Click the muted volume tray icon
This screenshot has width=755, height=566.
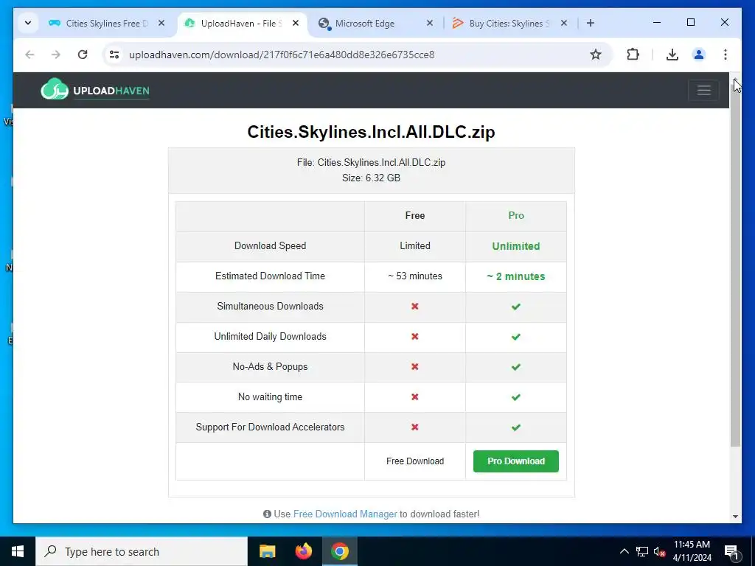tap(660, 551)
